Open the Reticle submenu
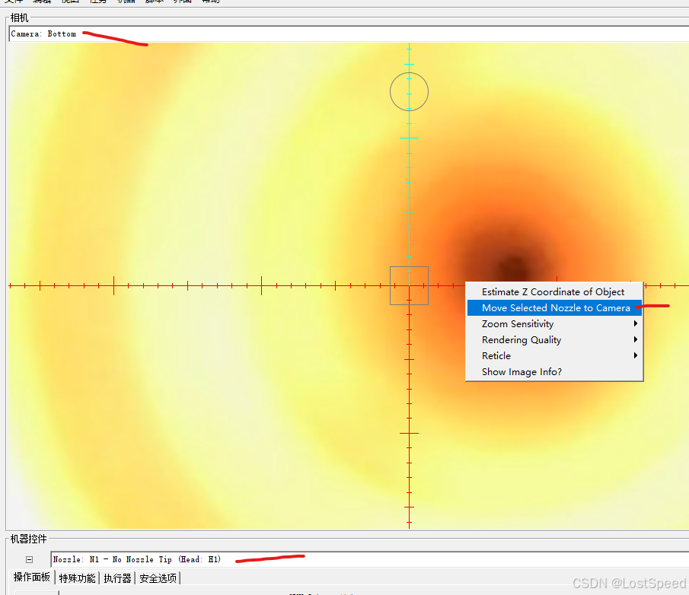This screenshot has height=595, width=689. coord(554,355)
